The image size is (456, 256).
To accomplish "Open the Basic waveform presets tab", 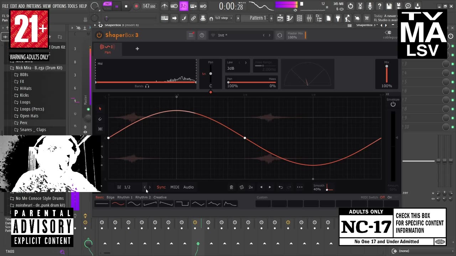I will click(100, 197).
